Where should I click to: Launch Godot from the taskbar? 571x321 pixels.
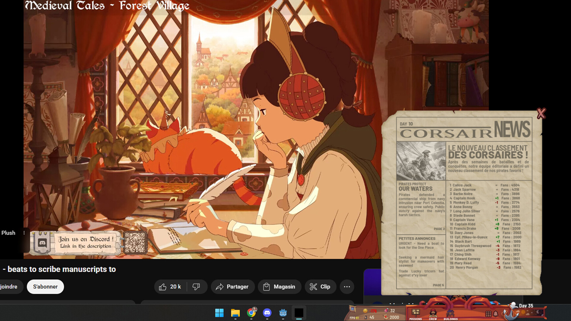click(283, 313)
